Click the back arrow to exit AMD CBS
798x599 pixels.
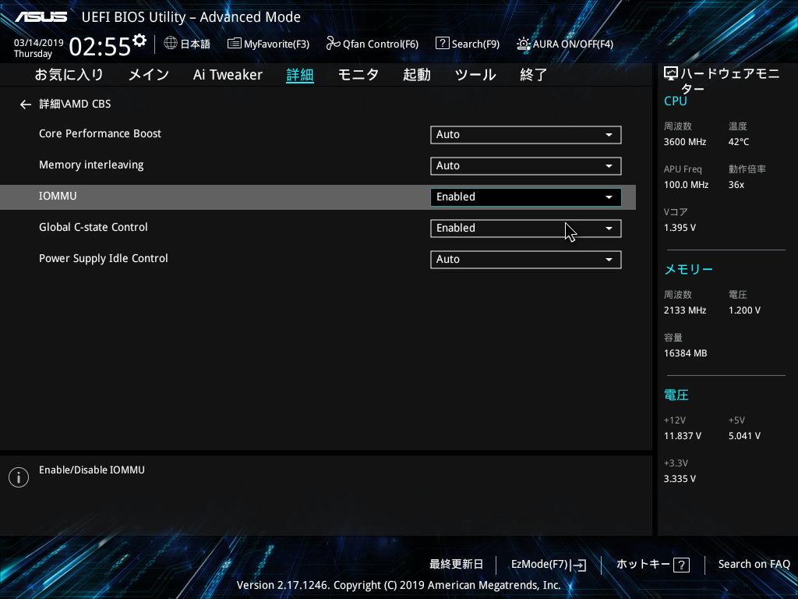point(26,105)
